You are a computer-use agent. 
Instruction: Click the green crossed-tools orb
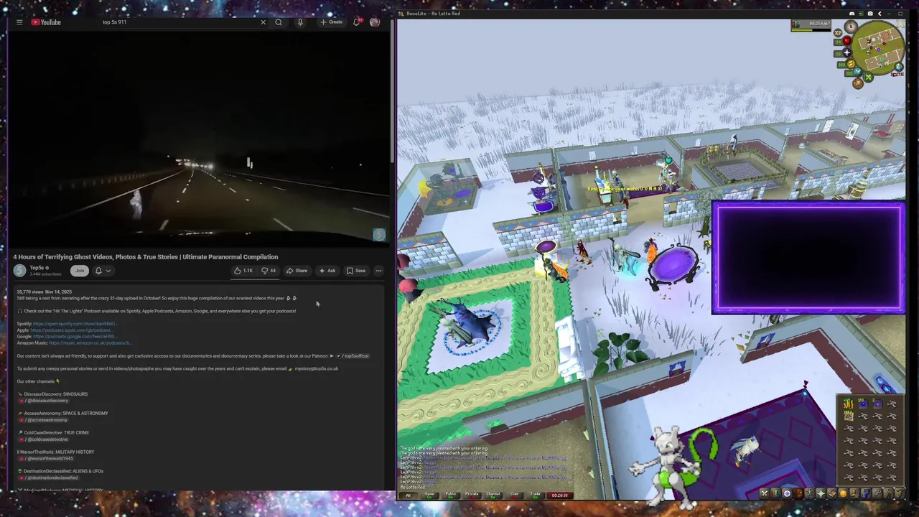tap(868, 77)
